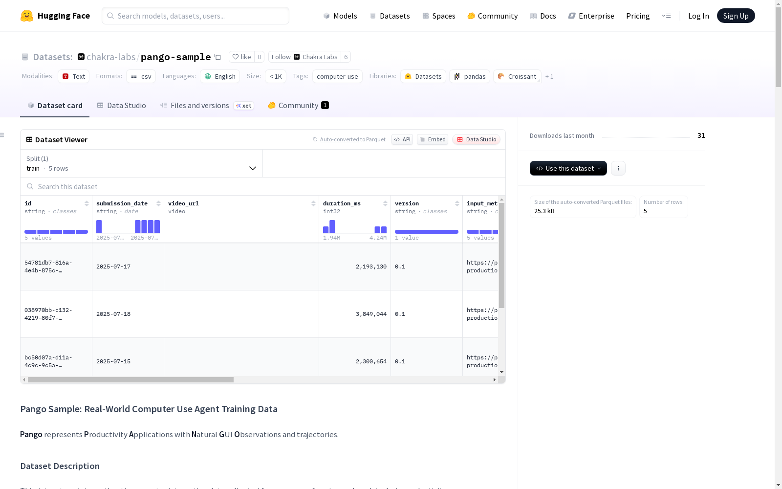
Task: Open the Enterprise page
Action: [591, 16]
